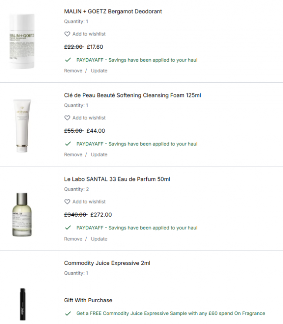
Task: Click the Le Labo perfume bottle image
Action: point(22,214)
